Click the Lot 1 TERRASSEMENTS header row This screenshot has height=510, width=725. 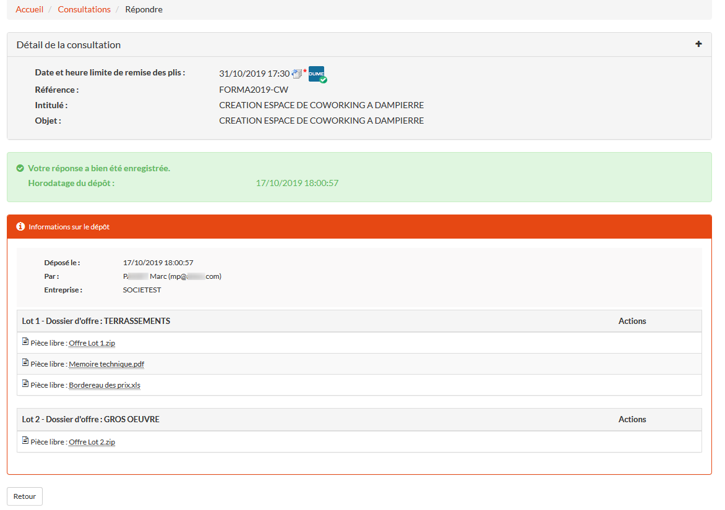tap(97, 321)
